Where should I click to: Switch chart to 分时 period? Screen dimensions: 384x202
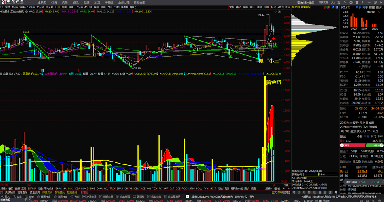pos(7,7)
